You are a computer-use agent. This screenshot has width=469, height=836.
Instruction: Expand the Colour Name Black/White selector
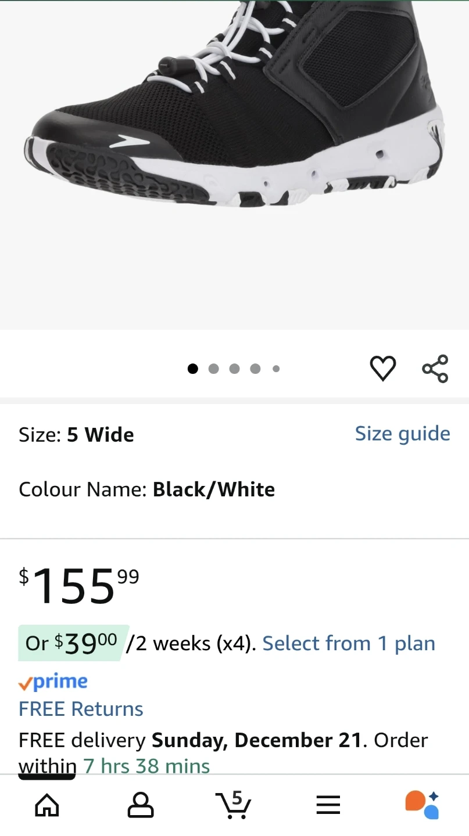[146, 489]
